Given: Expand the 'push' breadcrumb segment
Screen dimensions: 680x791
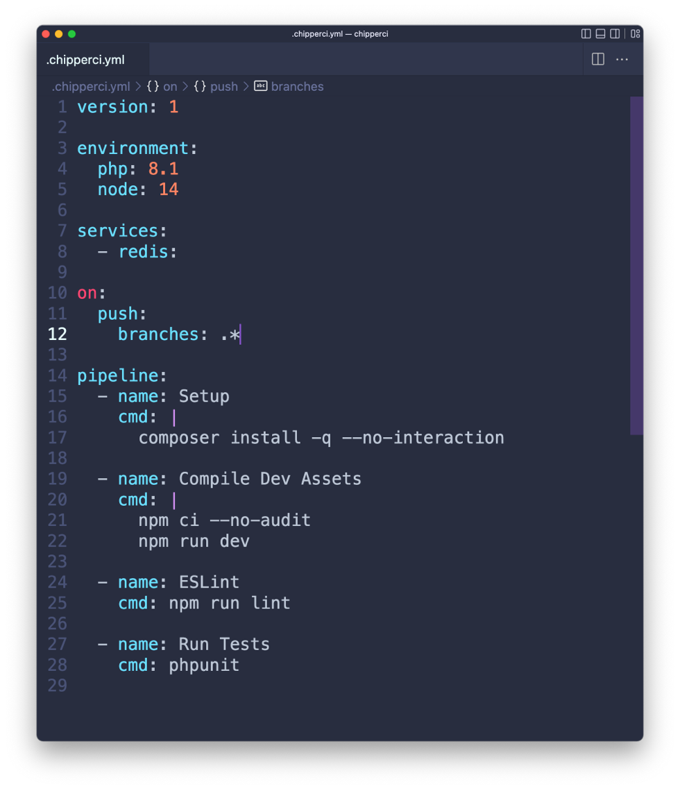Looking at the screenshot, I should coord(223,87).
